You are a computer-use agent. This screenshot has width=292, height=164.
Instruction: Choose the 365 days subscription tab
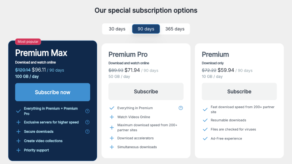point(174,29)
